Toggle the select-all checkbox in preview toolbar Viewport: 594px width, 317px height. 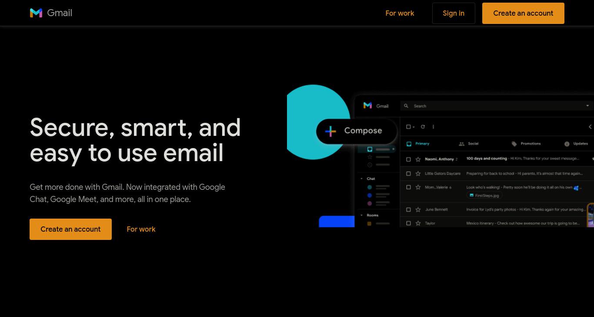(408, 127)
